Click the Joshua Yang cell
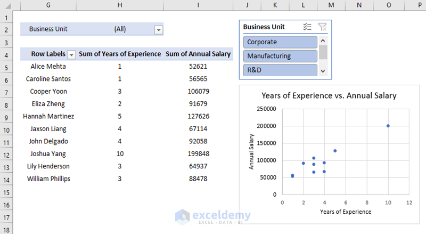The width and height of the screenshot is (426, 234). (48, 154)
